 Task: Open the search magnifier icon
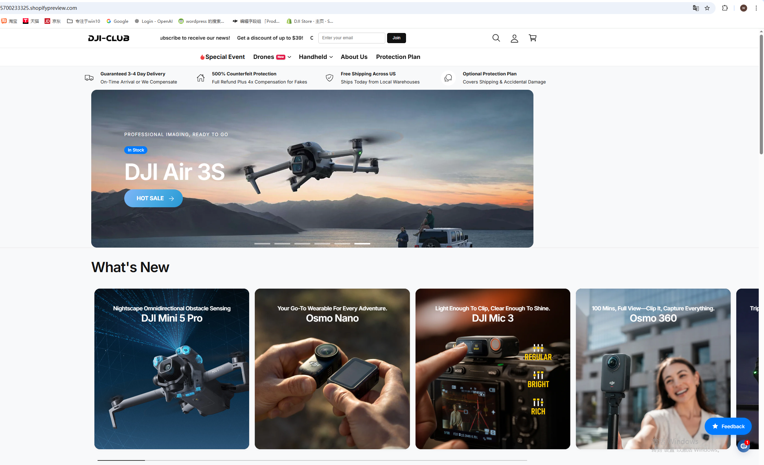click(x=496, y=38)
